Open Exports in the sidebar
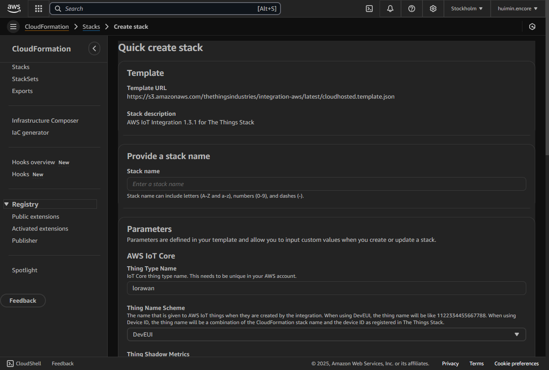The width and height of the screenshot is (549, 370). click(22, 91)
